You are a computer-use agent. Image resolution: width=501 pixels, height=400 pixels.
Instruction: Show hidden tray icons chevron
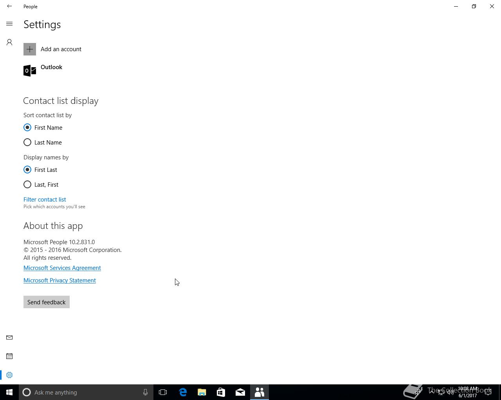432,392
